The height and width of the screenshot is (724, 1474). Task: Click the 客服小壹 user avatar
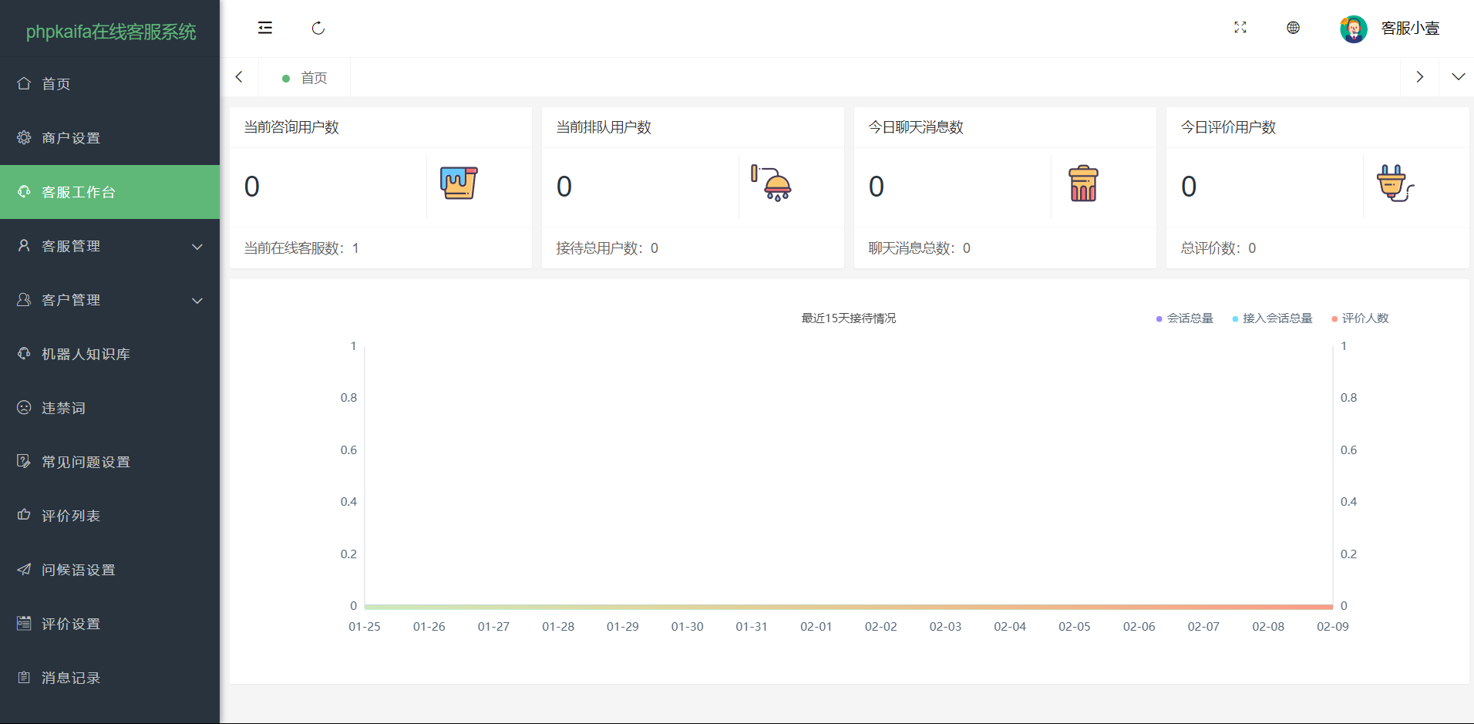1353,29
